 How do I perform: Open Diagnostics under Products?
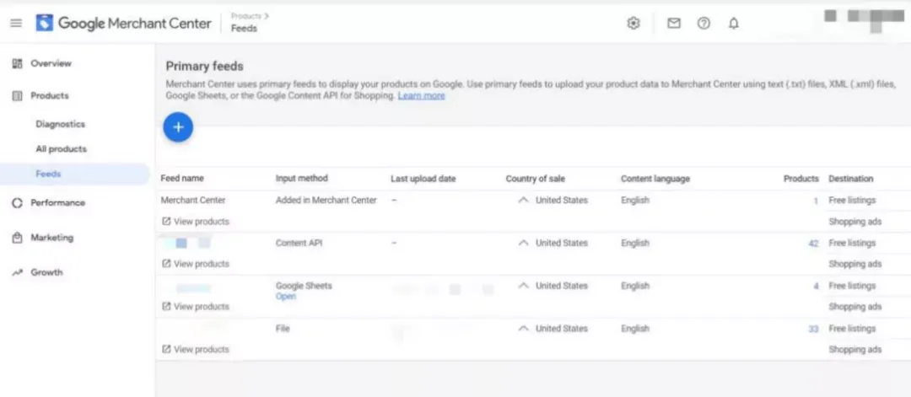[x=61, y=124]
